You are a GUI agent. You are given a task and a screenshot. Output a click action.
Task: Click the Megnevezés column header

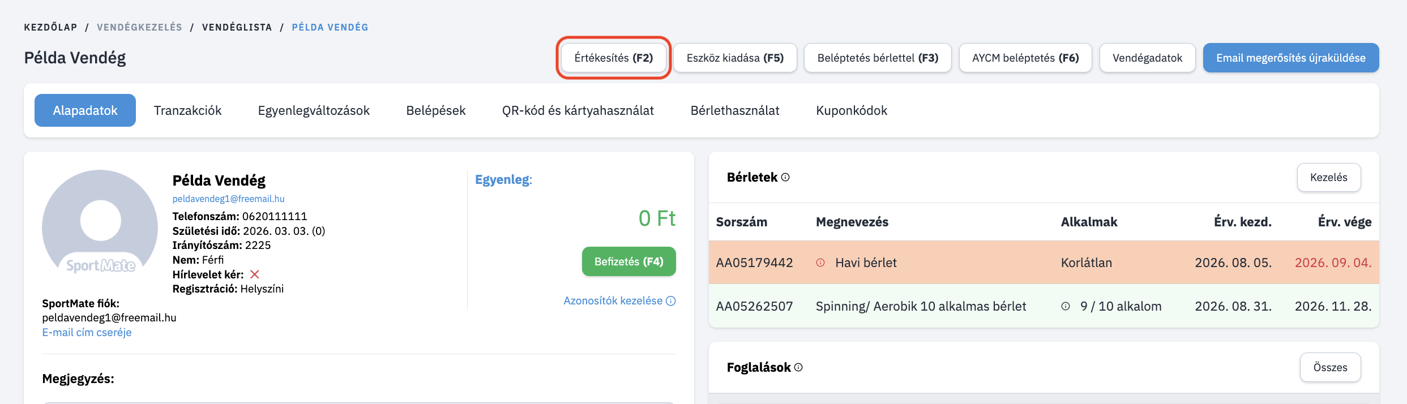pyautogui.click(x=852, y=222)
